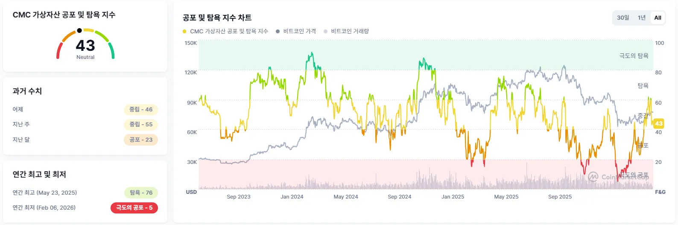Click the red 극도의 공포 - 5 badge
The width and height of the screenshot is (678, 225).
click(x=134, y=207)
